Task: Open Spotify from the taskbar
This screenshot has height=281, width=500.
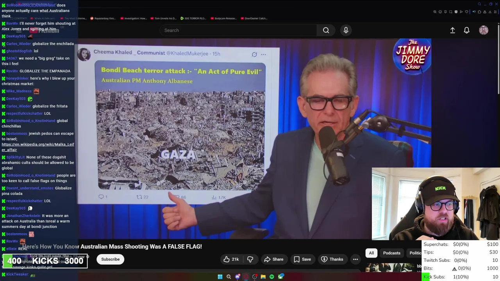Action: tap(271, 277)
